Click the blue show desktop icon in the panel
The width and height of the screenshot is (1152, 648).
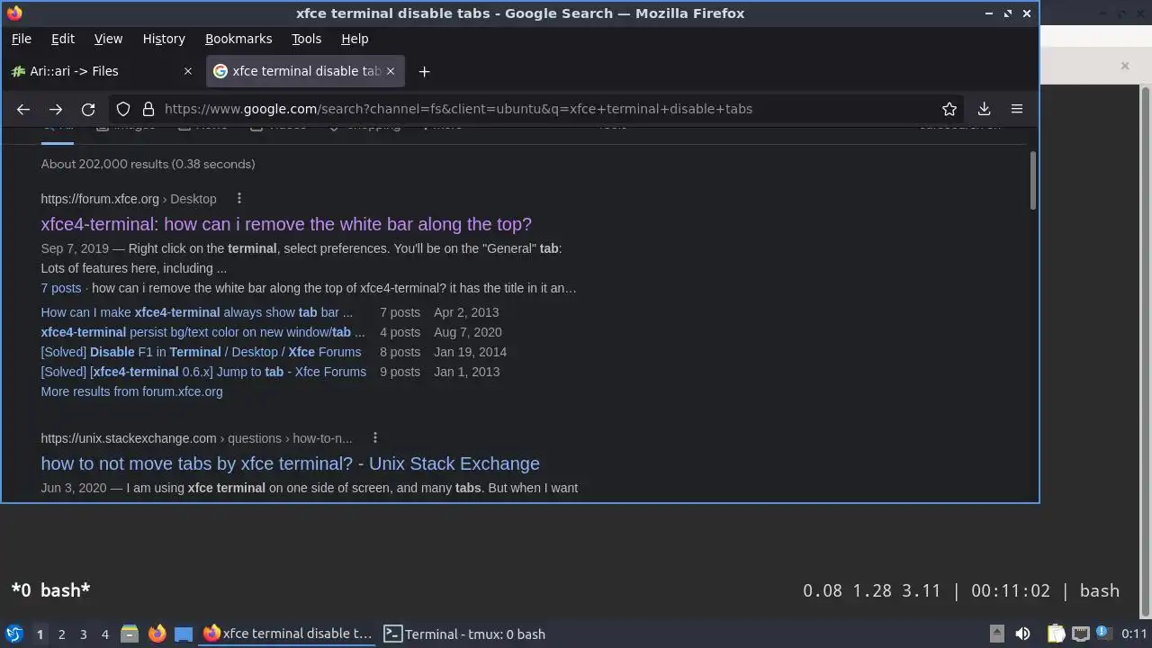[184, 634]
